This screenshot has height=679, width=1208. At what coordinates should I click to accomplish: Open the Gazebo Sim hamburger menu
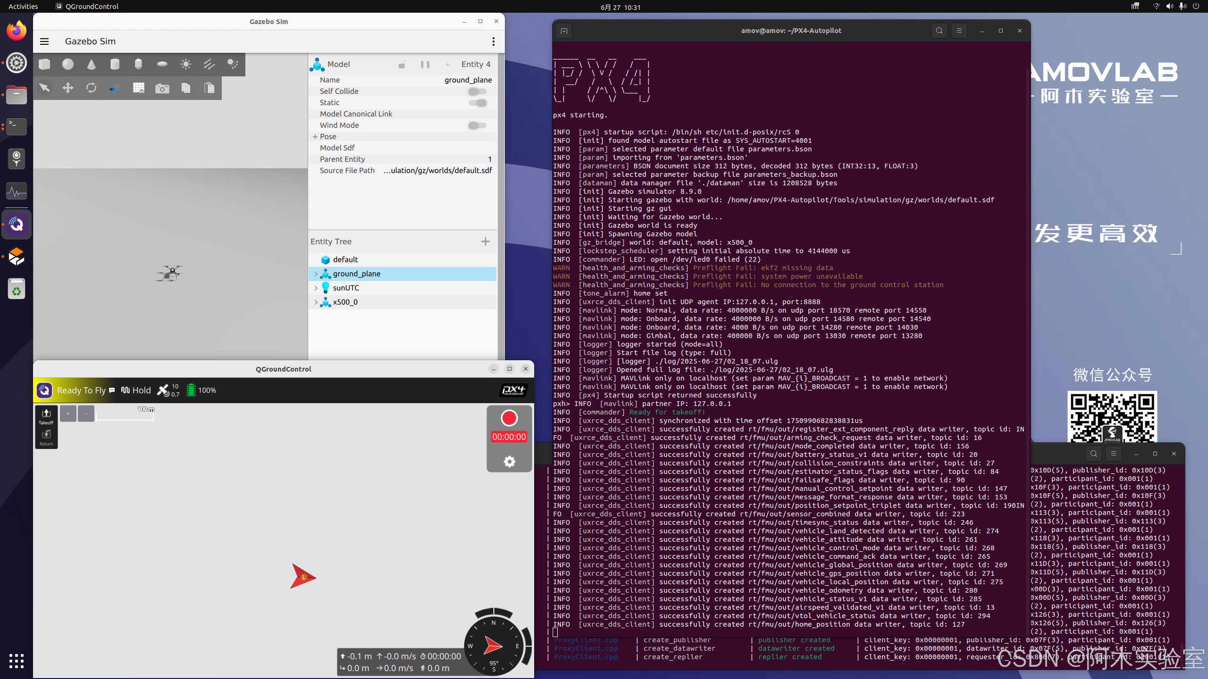(x=44, y=41)
